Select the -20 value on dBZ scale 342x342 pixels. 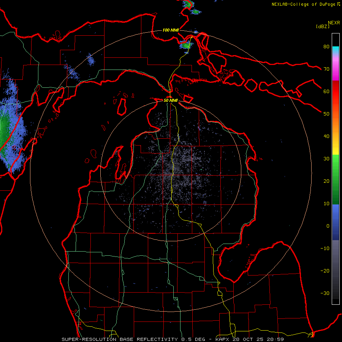click(x=325, y=271)
